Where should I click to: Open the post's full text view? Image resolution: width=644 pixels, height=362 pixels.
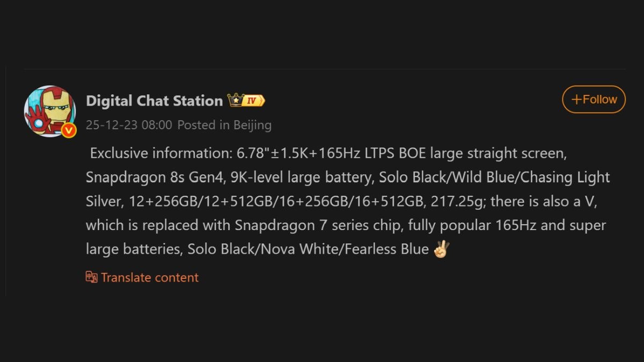point(347,201)
